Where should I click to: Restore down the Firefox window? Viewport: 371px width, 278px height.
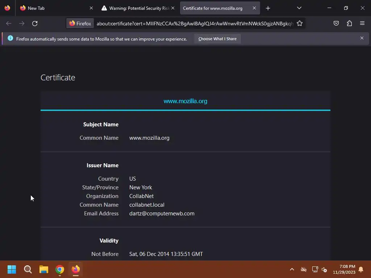click(346, 8)
